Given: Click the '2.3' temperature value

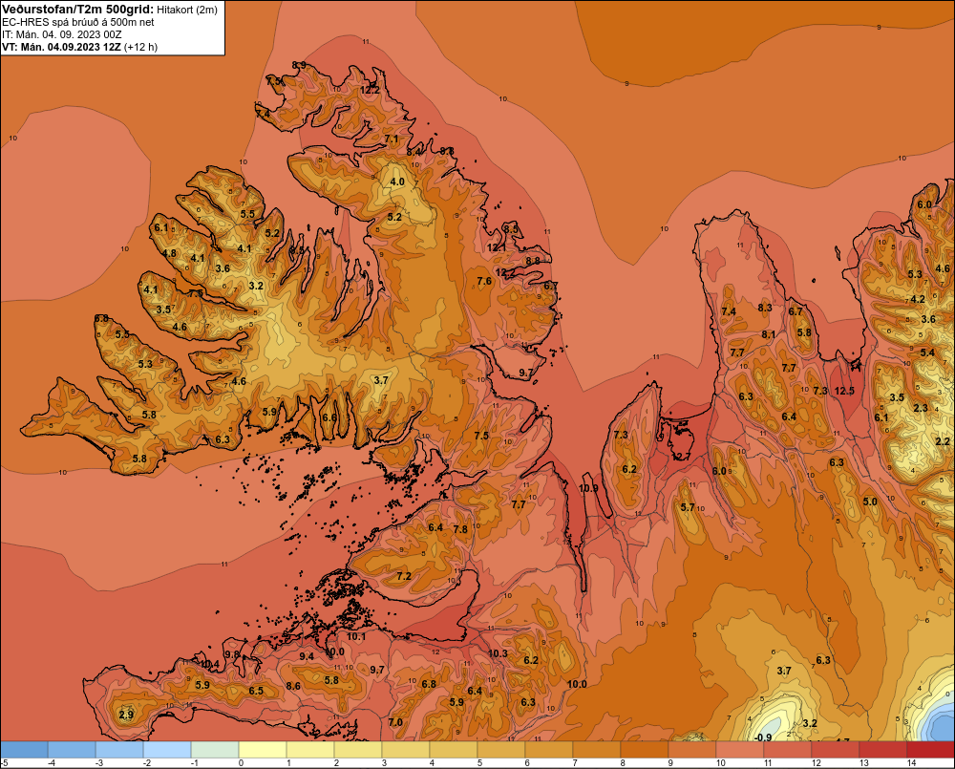Looking at the screenshot, I should pyautogui.click(x=921, y=408).
